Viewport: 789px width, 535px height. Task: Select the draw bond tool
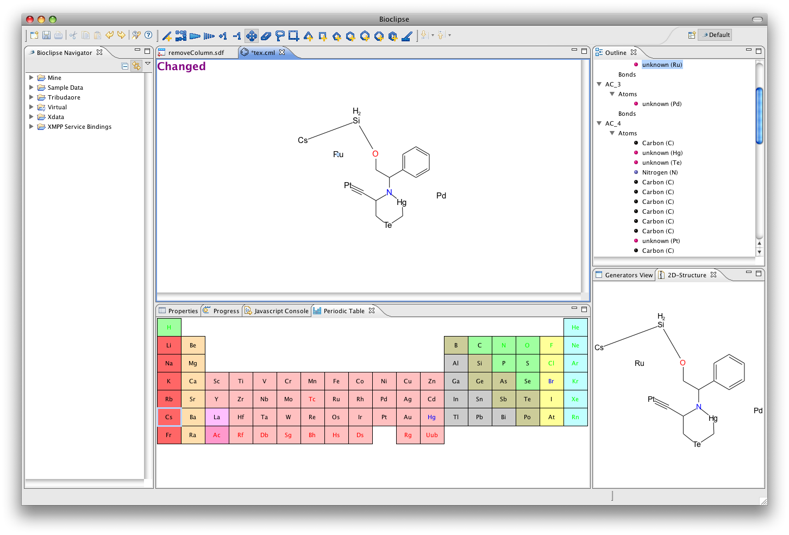click(x=167, y=36)
